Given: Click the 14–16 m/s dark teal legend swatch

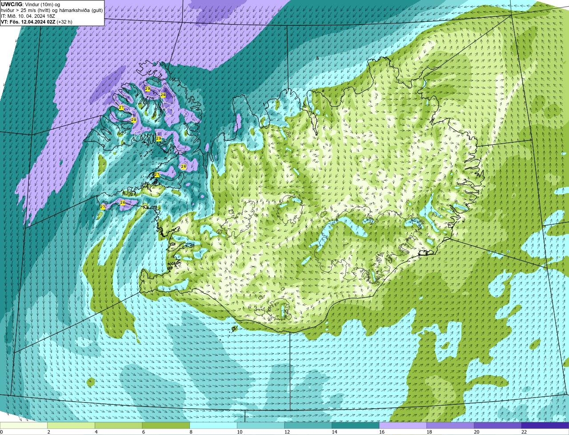Looking at the screenshot, I should (355, 425).
